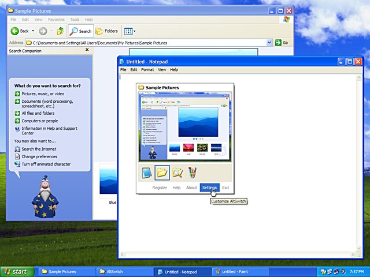370x277 pixels.
Task: Open the Views icon in Explorer toolbar
Action: [x=128, y=31]
